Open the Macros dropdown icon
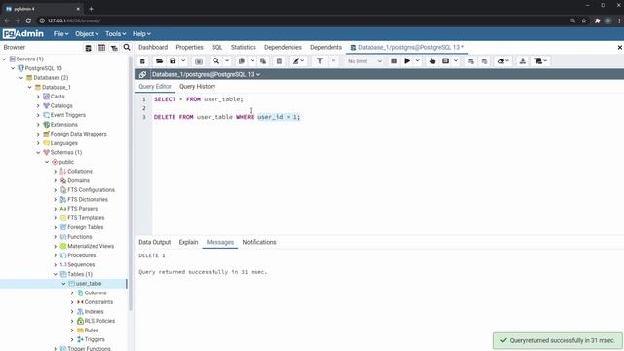Screen dimensions: 624x351 click(x=541, y=61)
